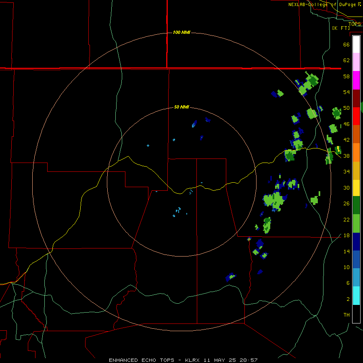363x363 pixels.
Task: Click the light green 22 kft legend swatch
Action: [356, 223]
